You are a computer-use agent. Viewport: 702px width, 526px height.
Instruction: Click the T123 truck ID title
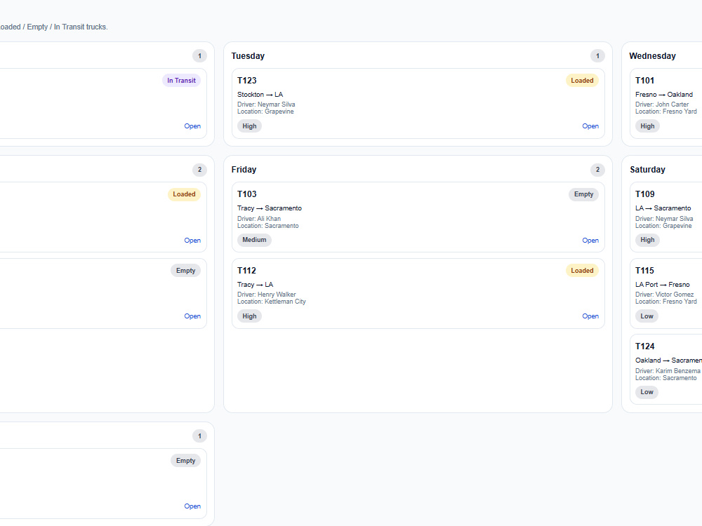[x=246, y=81]
